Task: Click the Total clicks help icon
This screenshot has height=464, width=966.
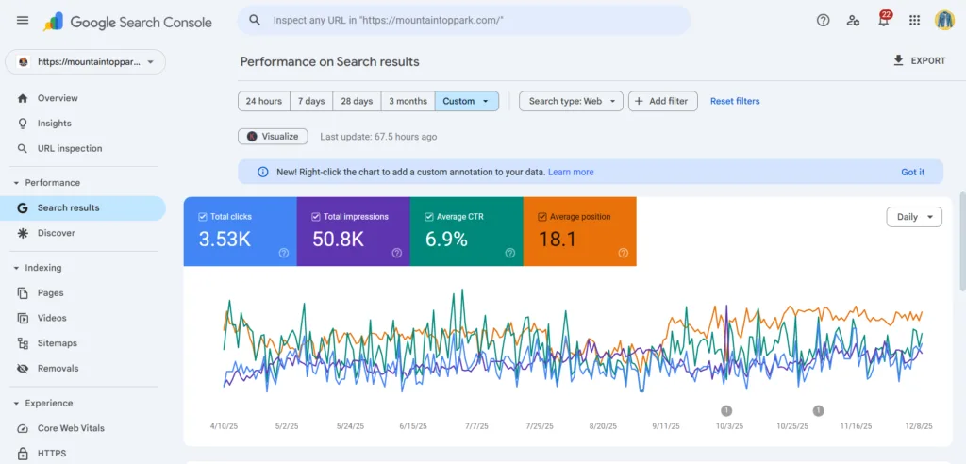Action: (283, 253)
